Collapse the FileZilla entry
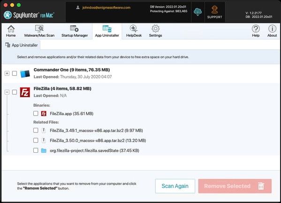This screenshot has width=281, height=203. (x=7, y=92)
